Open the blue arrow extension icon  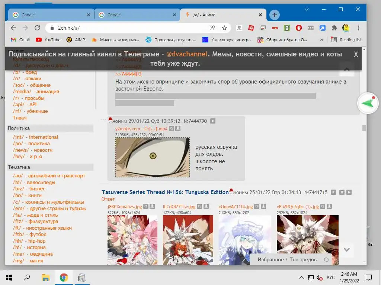[x=323, y=28]
